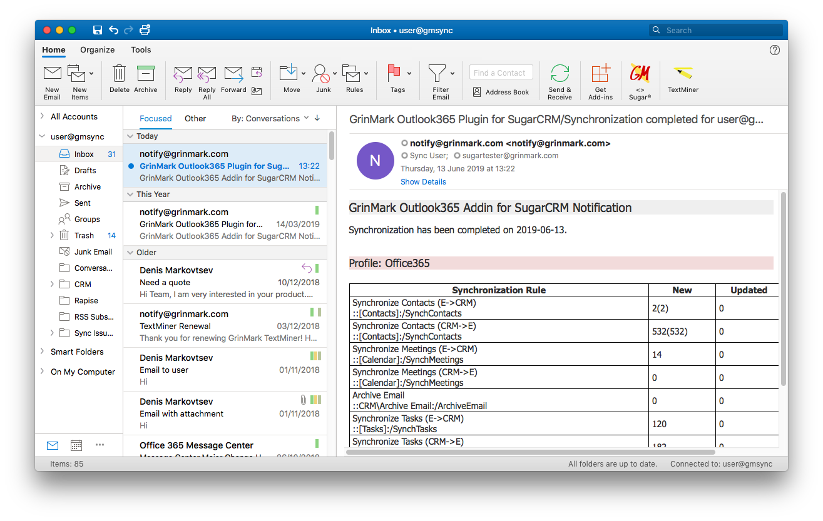Collapse the user@gmsync account tree
The height and width of the screenshot is (521, 823).
pyautogui.click(x=42, y=136)
